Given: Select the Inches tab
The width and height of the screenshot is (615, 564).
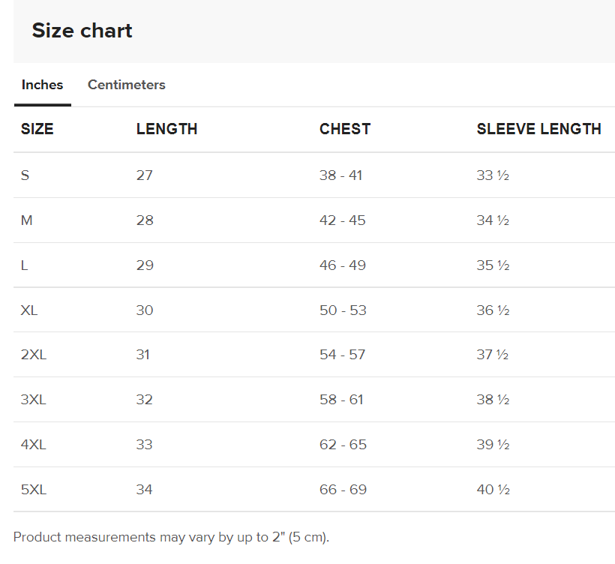Looking at the screenshot, I should [x=42, y=85].
